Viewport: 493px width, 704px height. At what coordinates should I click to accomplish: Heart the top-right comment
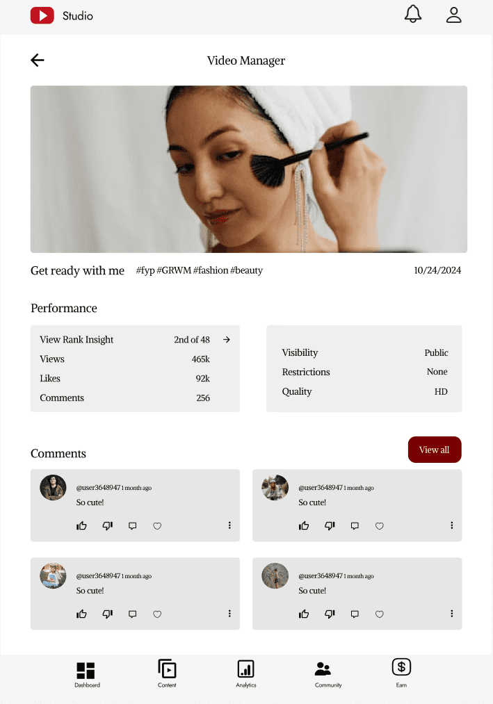click(x=379, y=526)
